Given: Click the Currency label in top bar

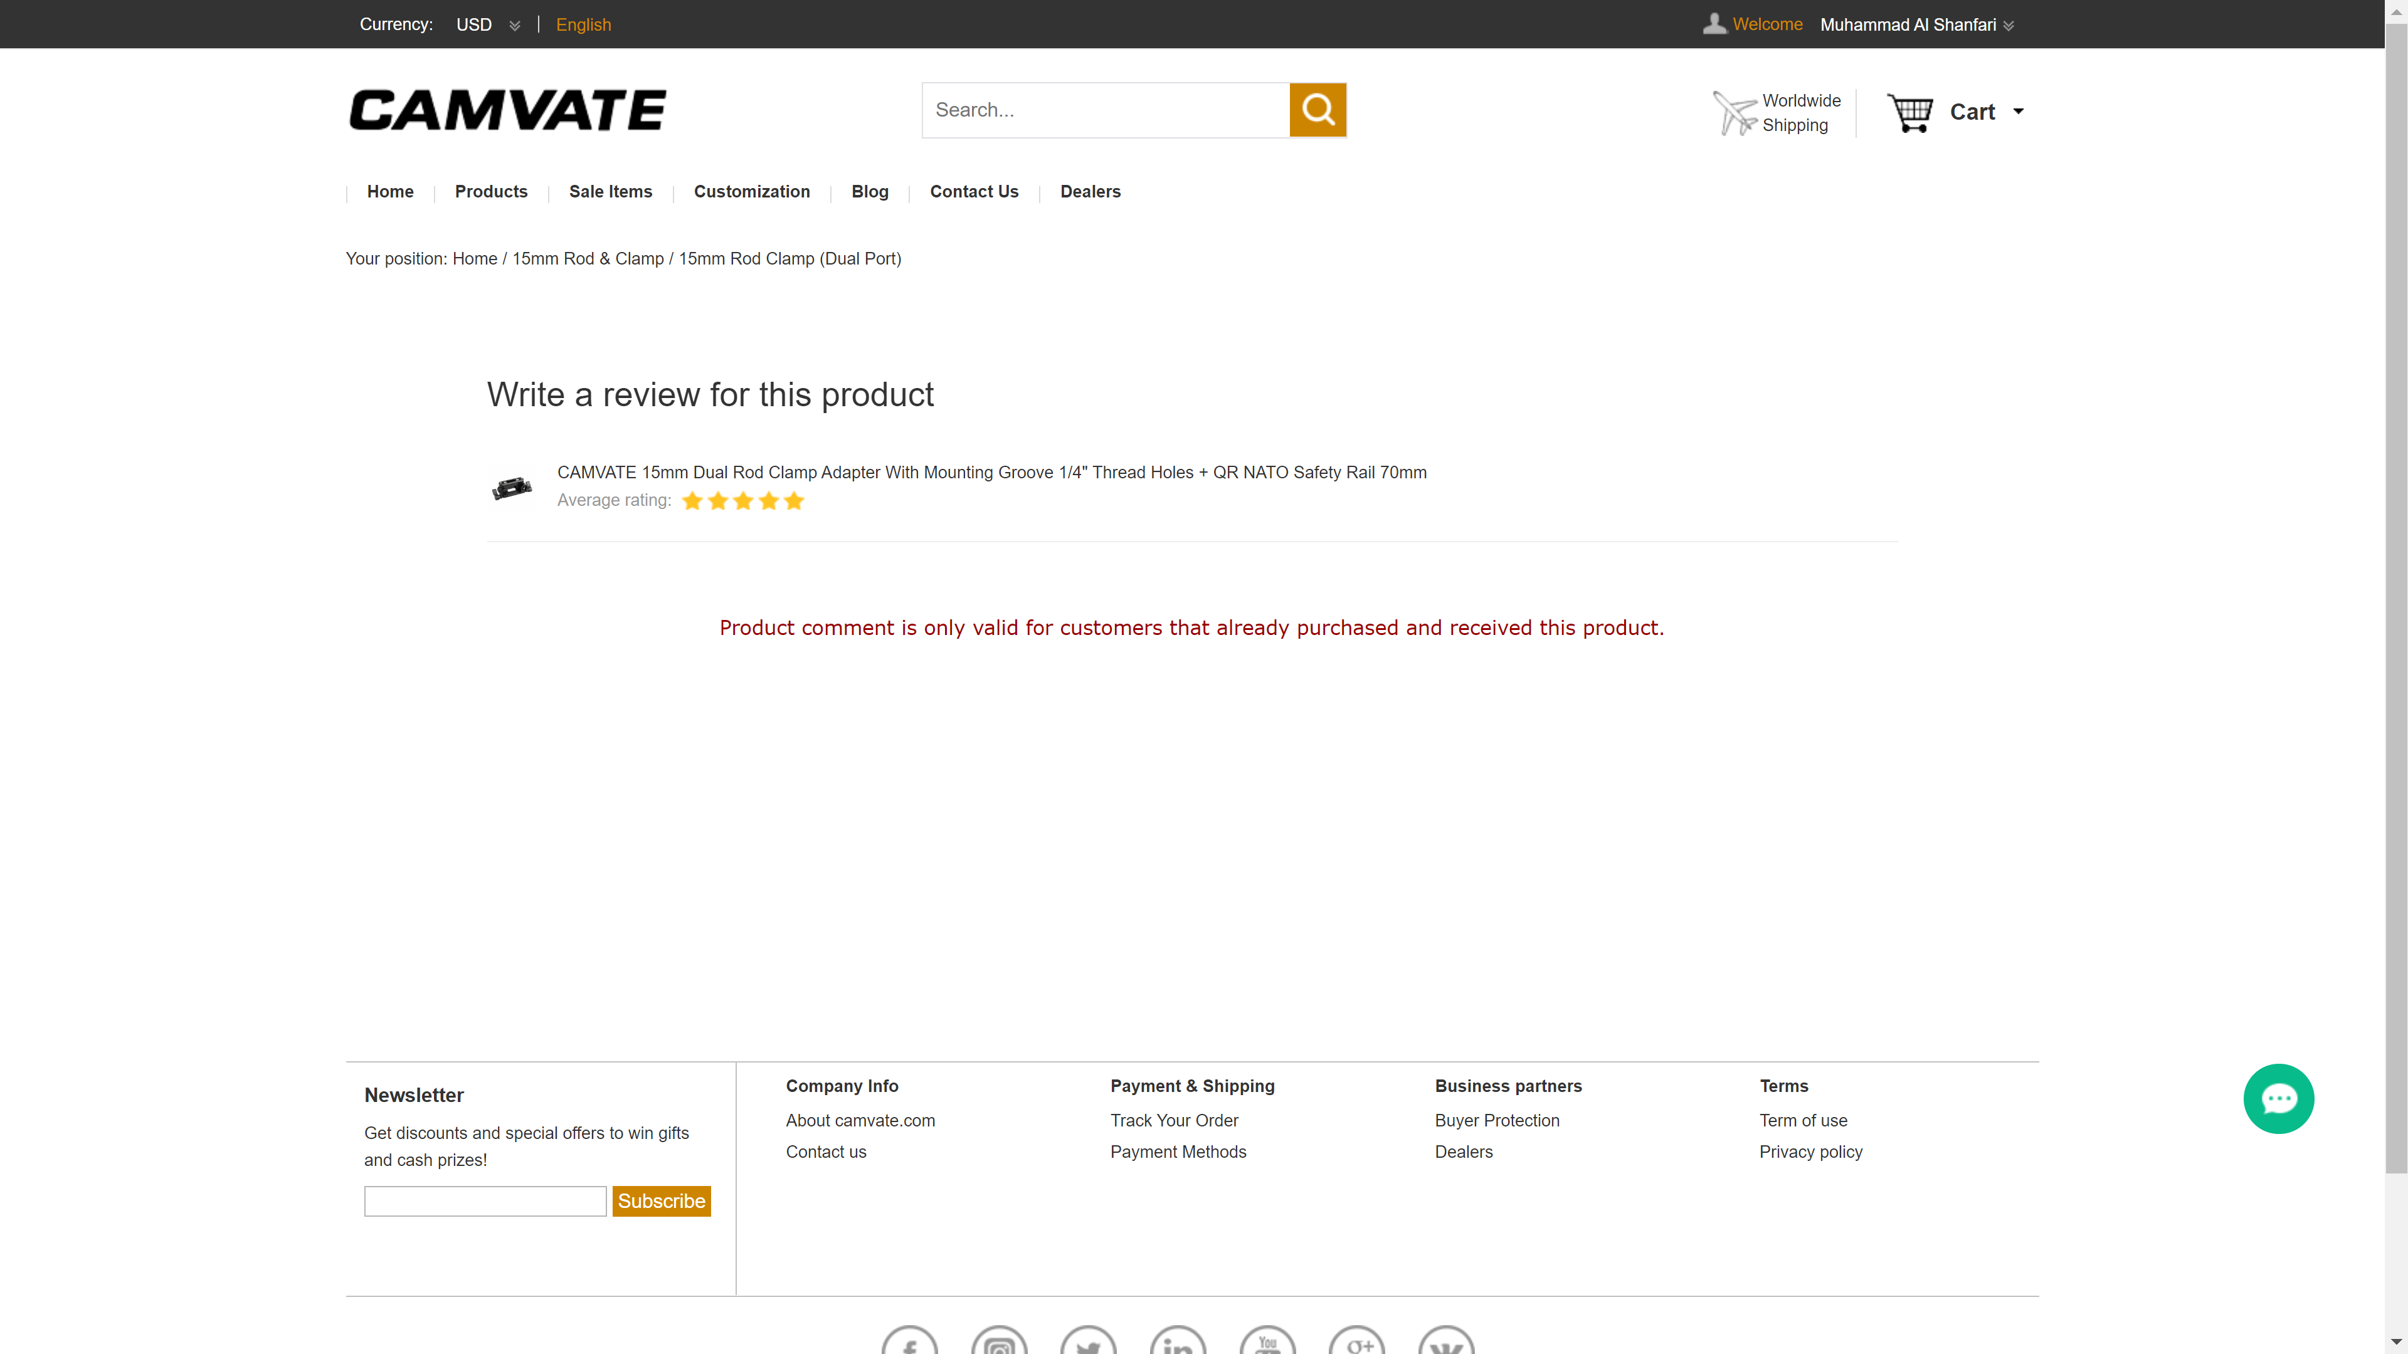Looking at the screenshot, I should [x=396, y=24].
